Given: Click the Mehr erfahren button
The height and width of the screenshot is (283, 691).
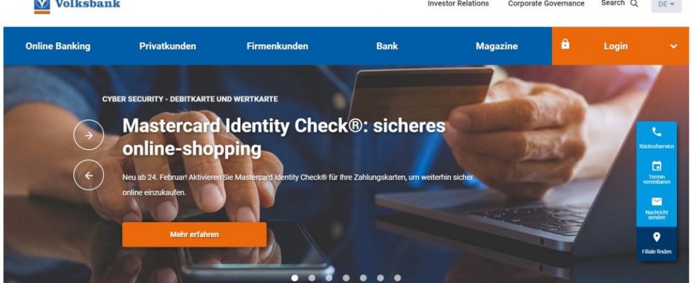Looking at the screenshot, I should tap(194, 234).
